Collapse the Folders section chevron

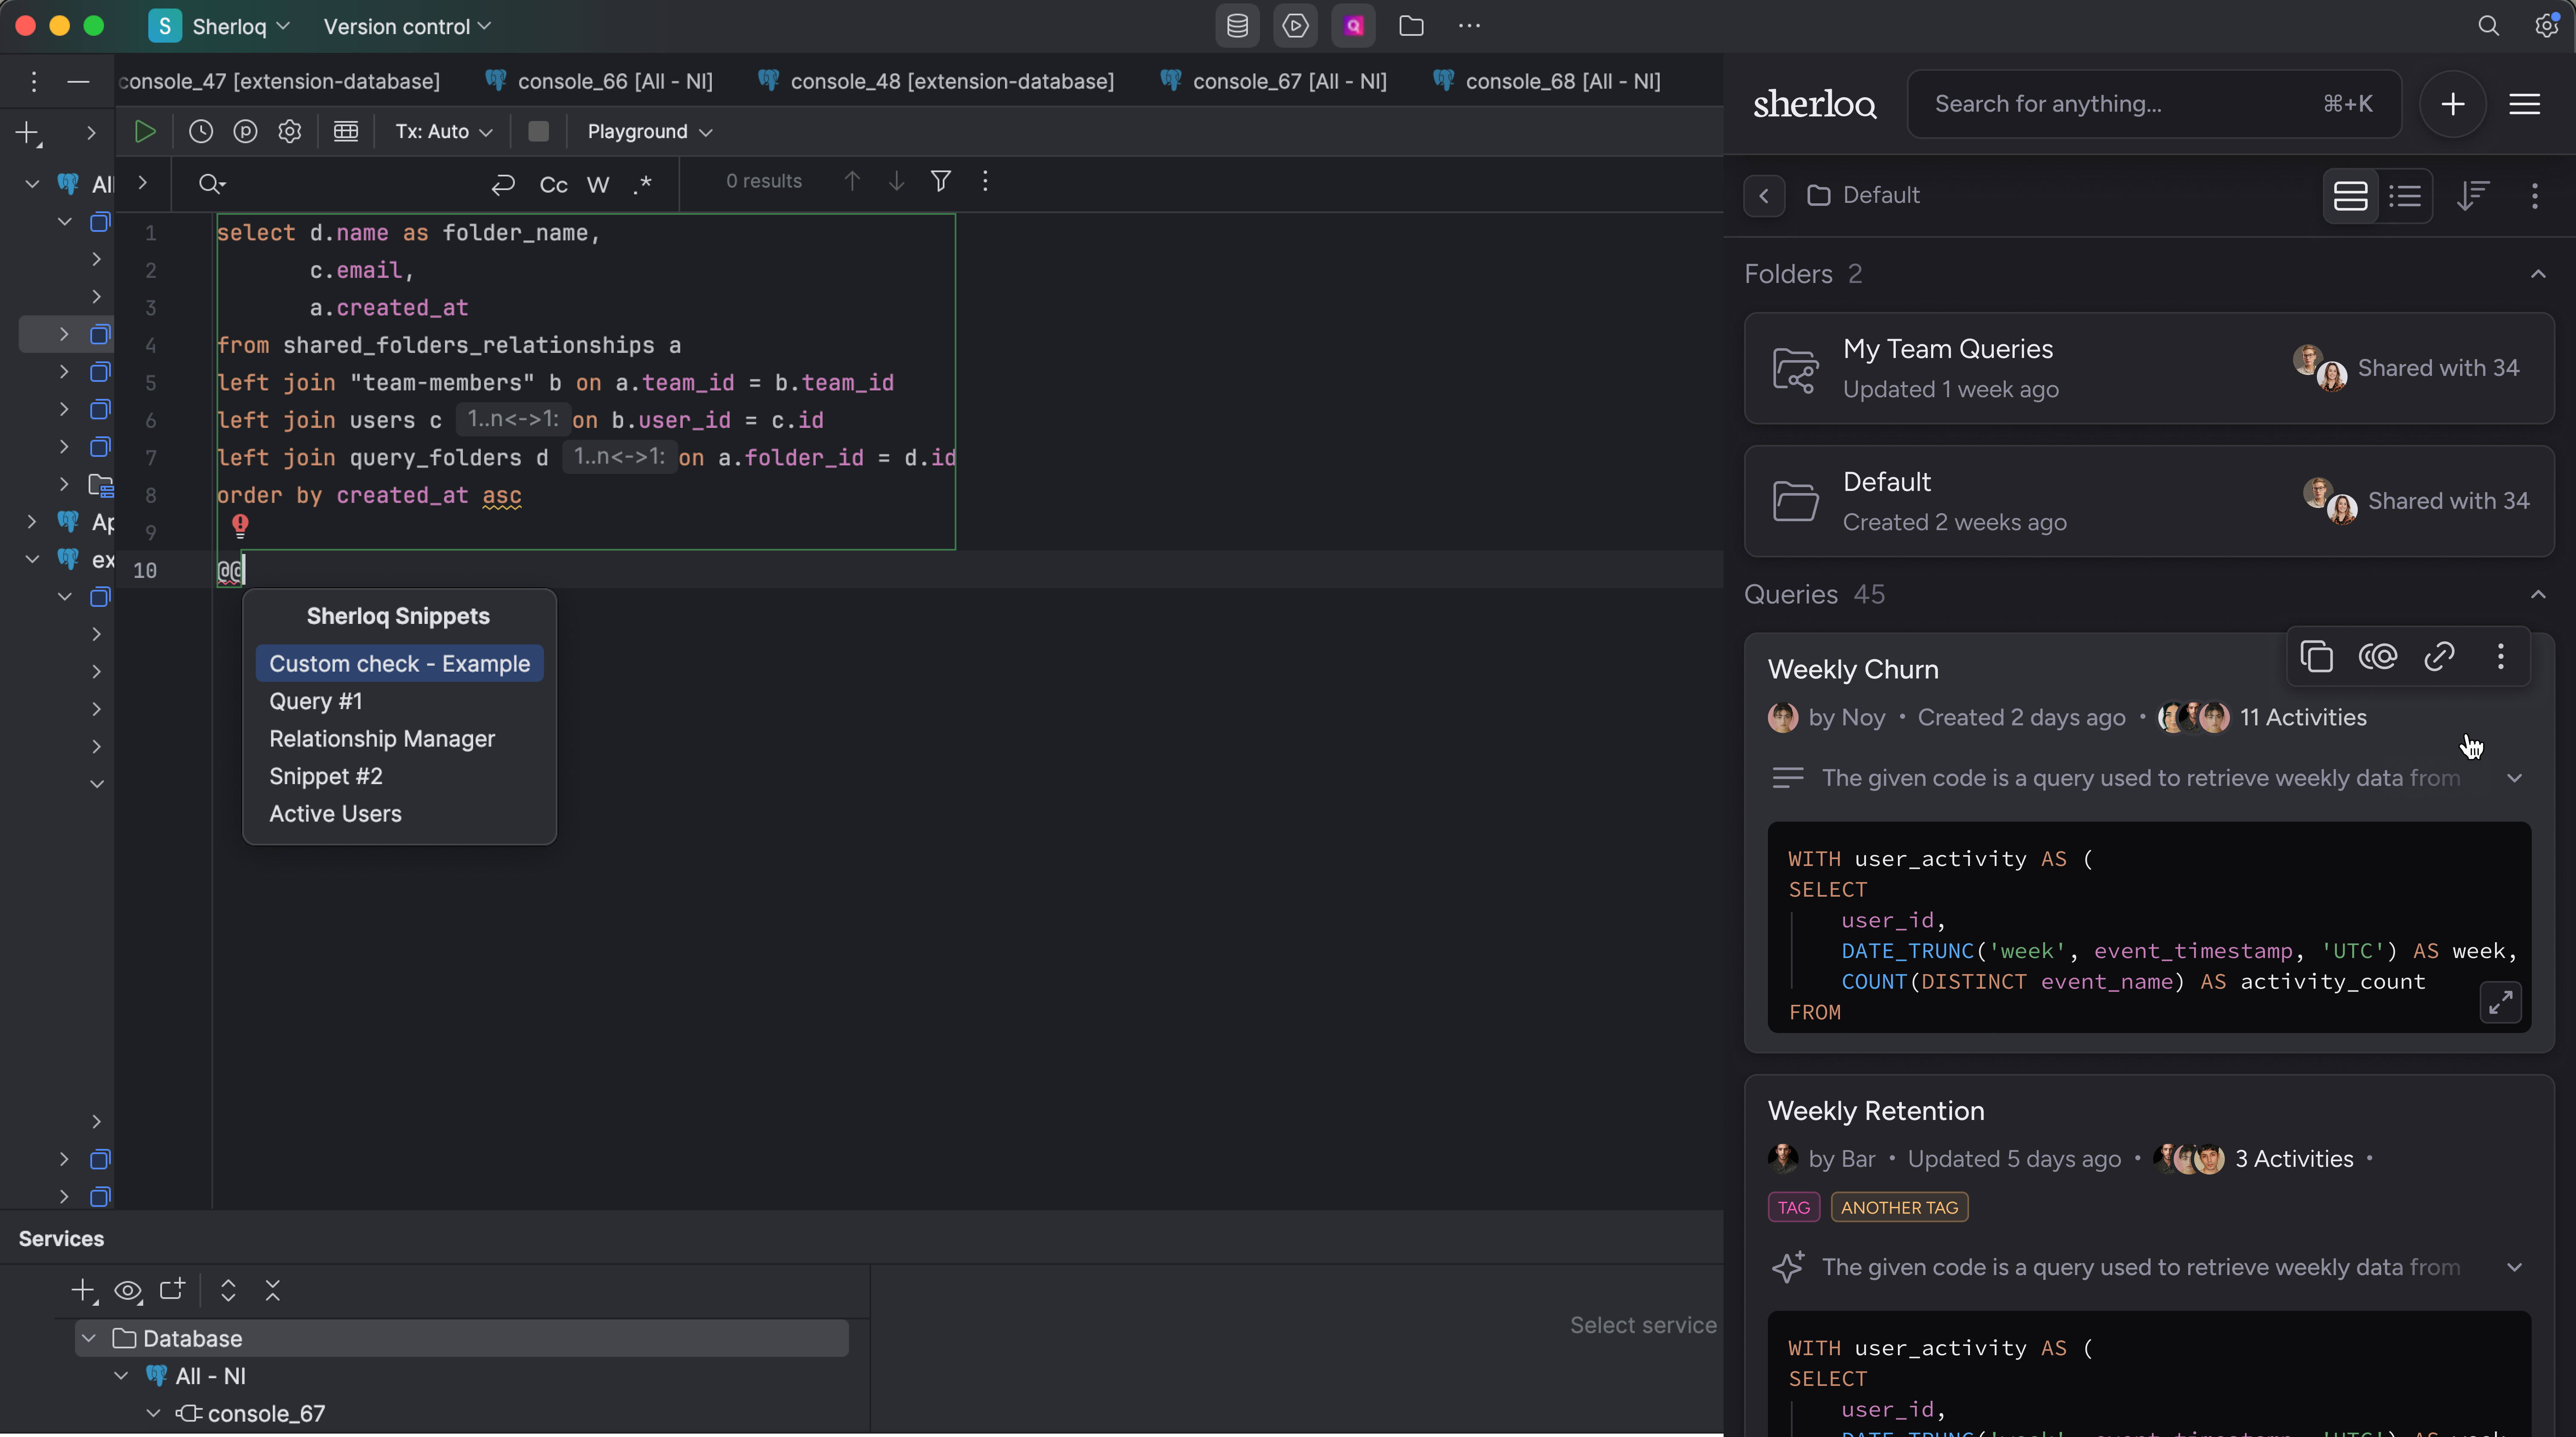point(2538,274)
